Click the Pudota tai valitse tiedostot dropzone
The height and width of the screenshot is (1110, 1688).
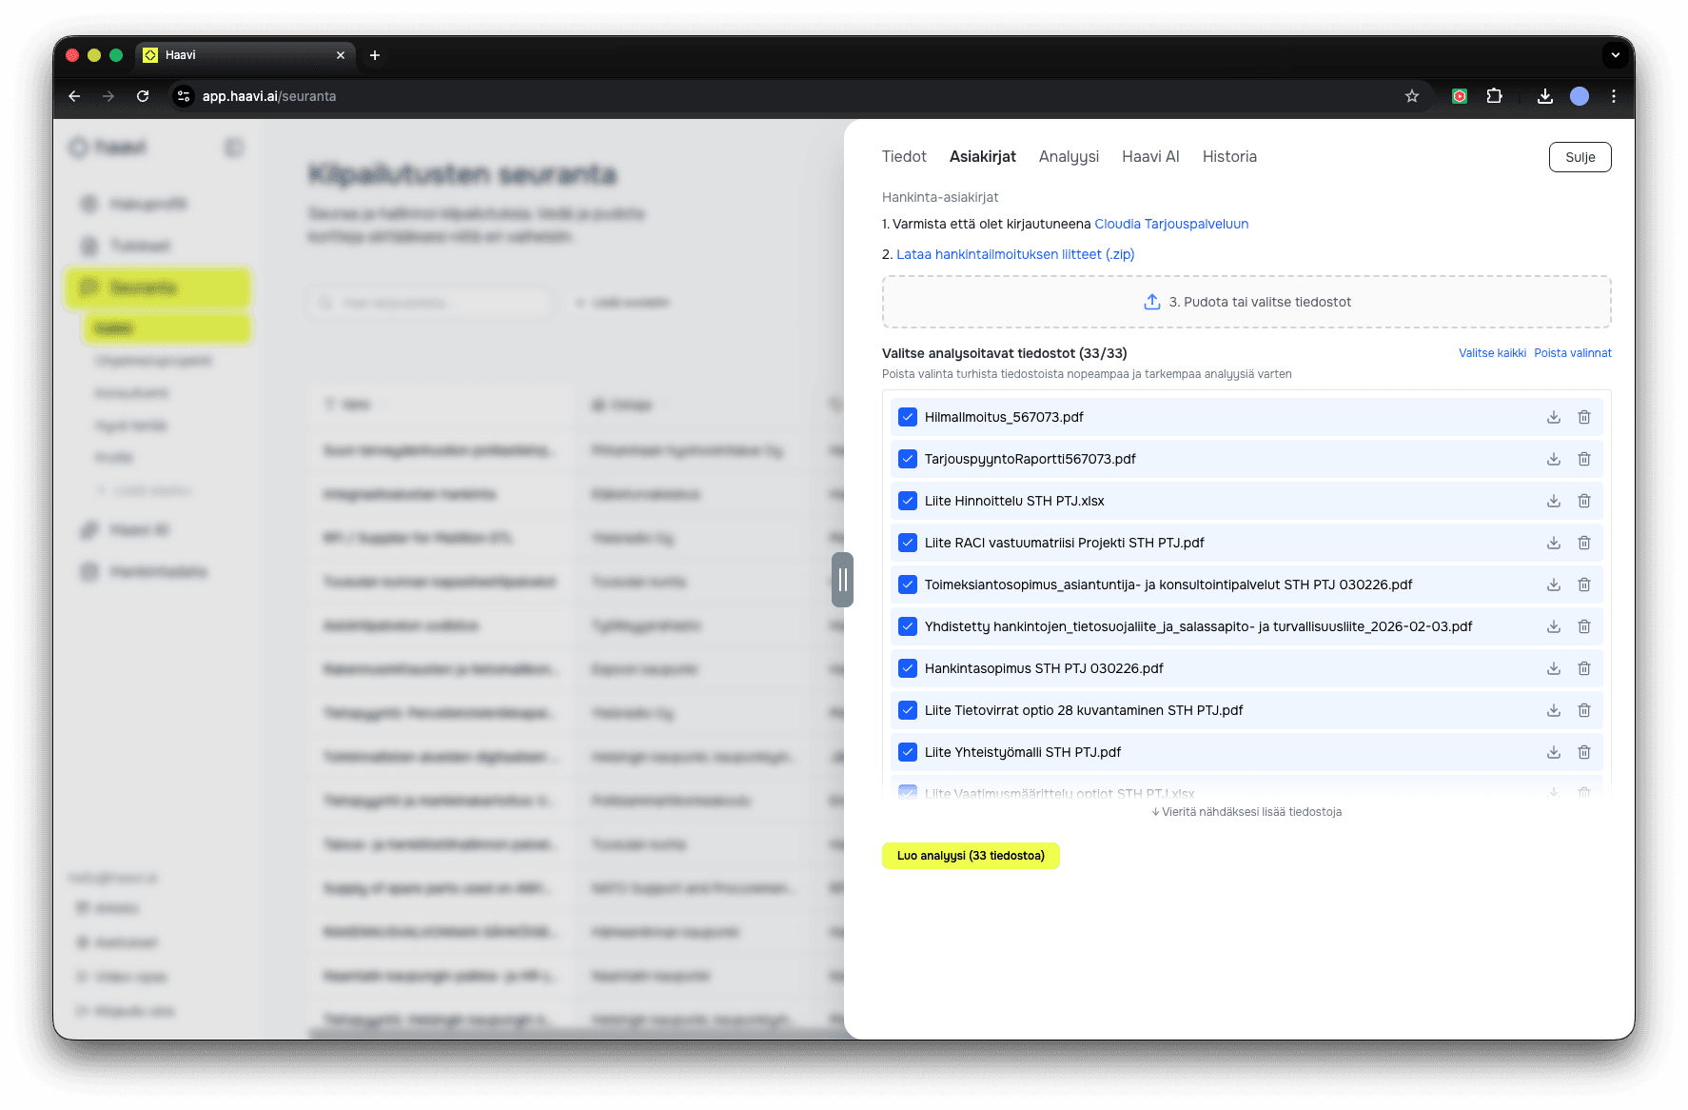pos(1246,302)
